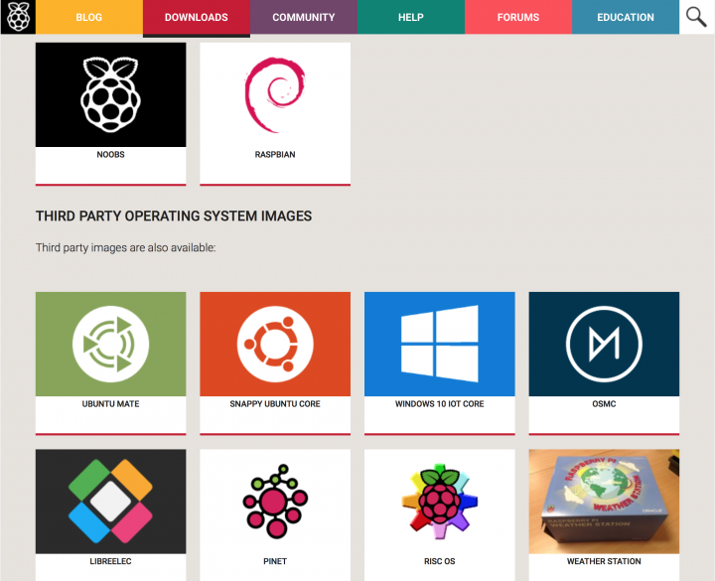Viewport: 715px width, 581px height.
Task: Open the Weather Station box photo
Action: tap(604, 502)
